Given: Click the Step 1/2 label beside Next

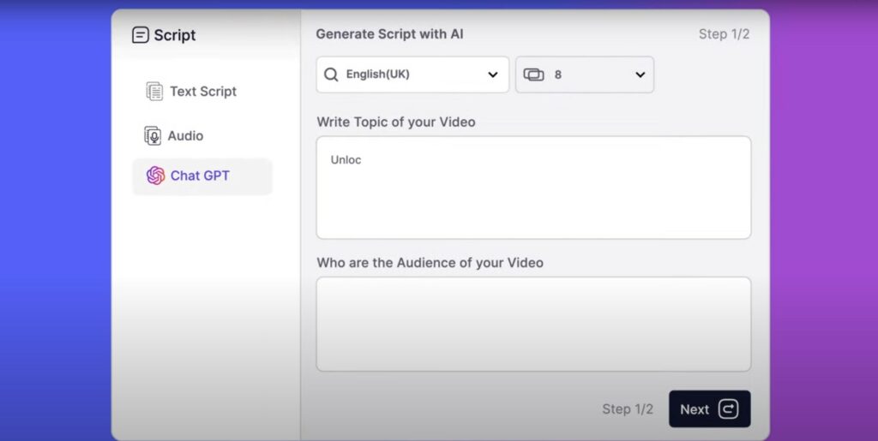Looking at the screenshot, I should tap(628, 409).
